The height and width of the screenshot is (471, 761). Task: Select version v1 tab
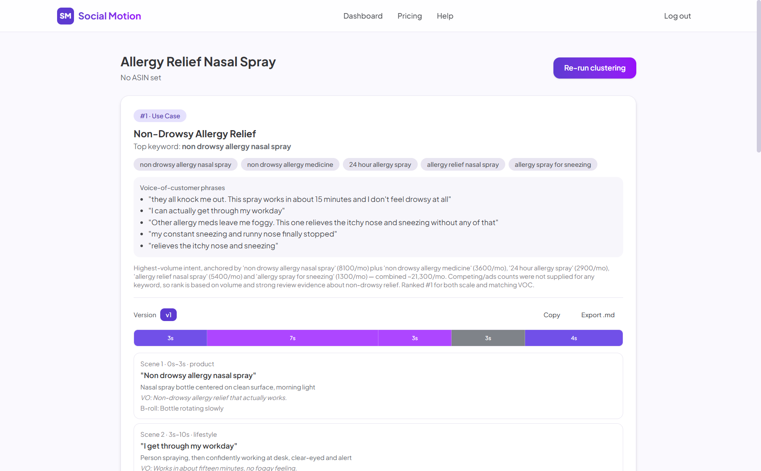tap(168, 315)
